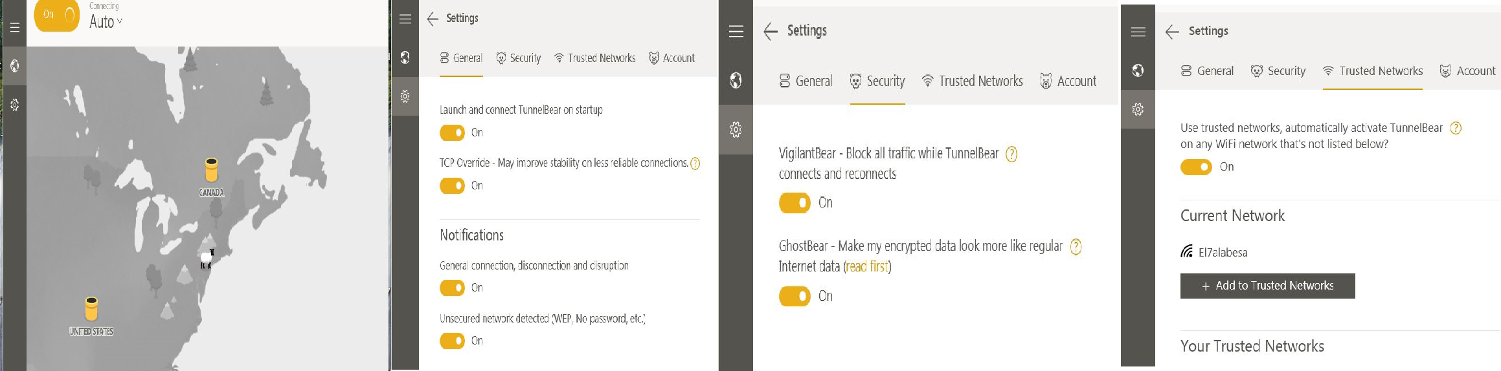Expand the Auto country dropdown

click(x=106, y=22)
